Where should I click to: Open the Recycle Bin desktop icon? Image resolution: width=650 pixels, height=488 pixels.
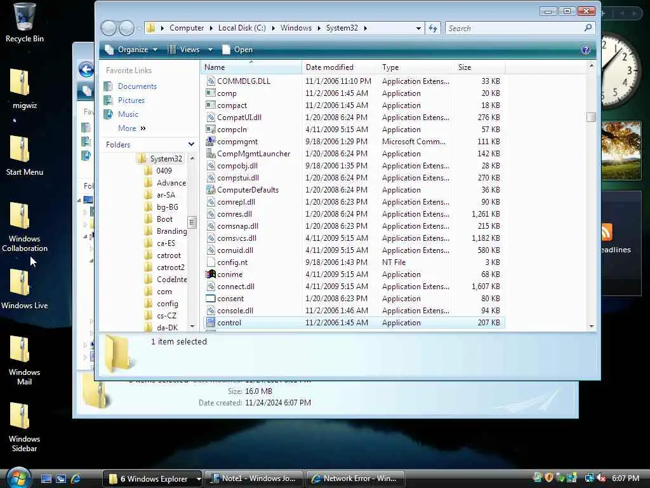point(24,23)
